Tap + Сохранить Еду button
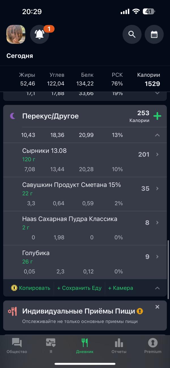Viewport: 170px width, 368px height. (x=79, y=288)
